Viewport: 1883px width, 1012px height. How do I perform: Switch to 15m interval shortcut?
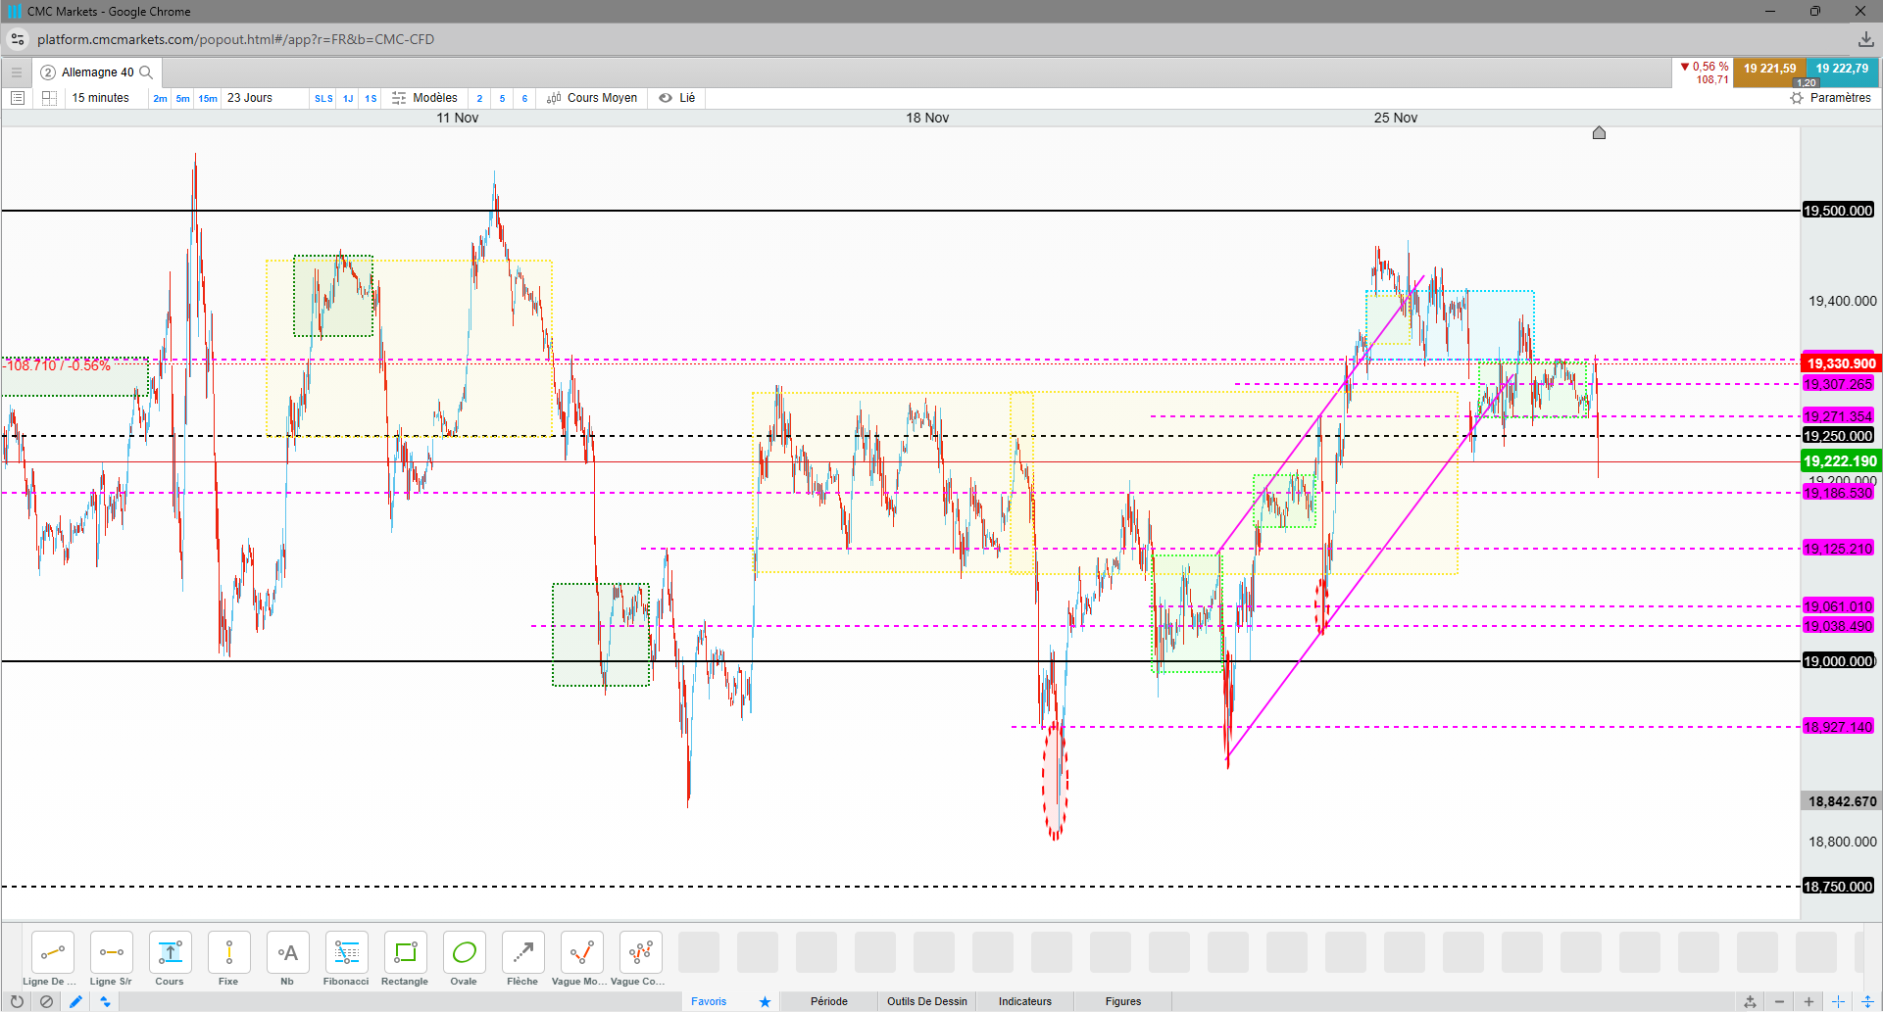tap(208, 98)
